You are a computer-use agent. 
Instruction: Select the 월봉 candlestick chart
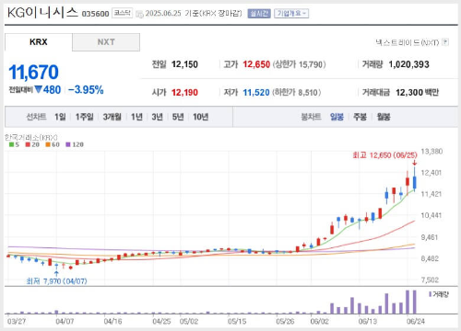point(384,117)
